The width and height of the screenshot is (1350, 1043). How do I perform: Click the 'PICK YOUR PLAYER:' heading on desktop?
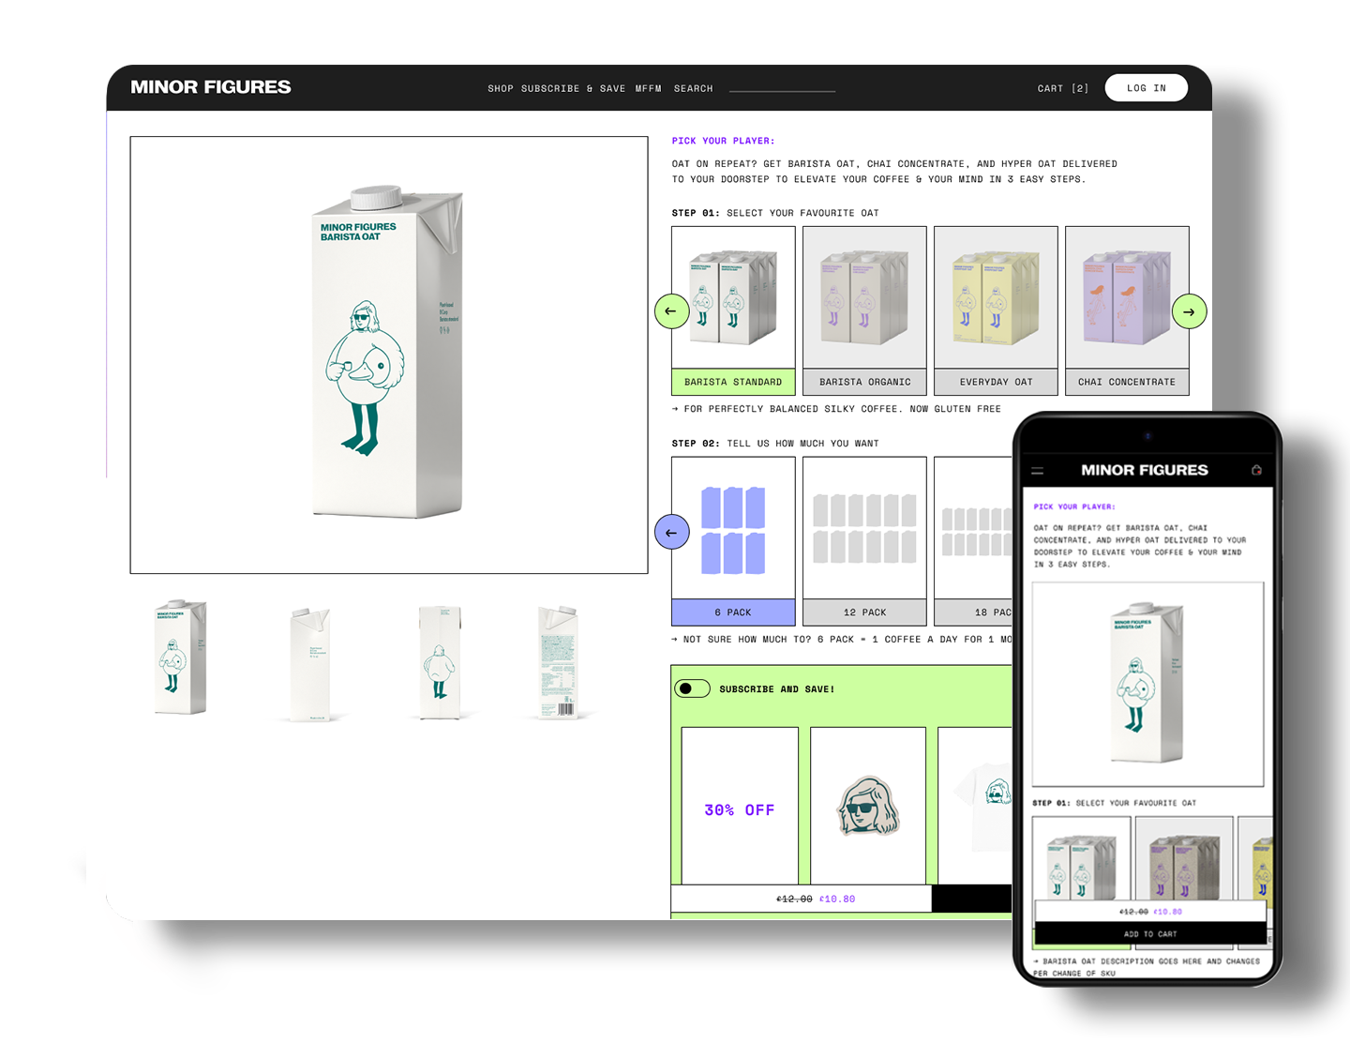[x=723, y=141]
